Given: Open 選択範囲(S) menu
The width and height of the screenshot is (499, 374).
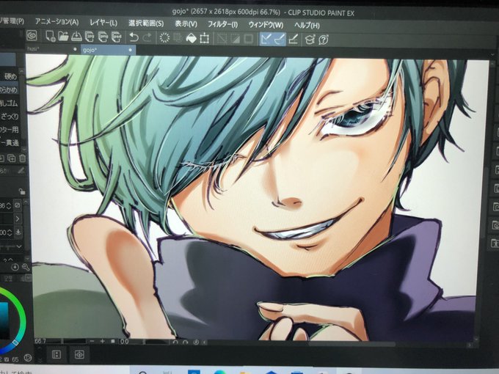Looking at the screenshot, I should 146,23.
